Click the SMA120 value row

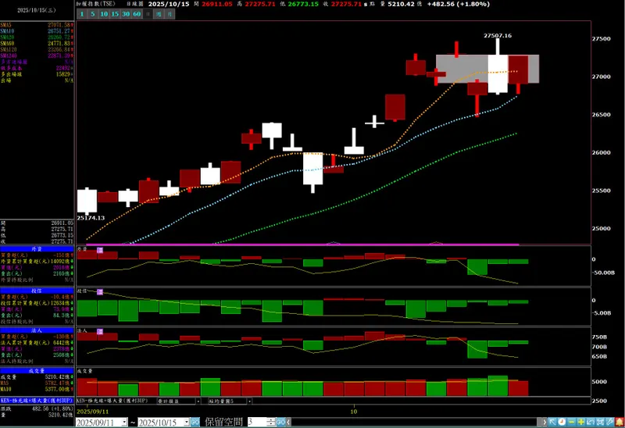pos(37,49)
